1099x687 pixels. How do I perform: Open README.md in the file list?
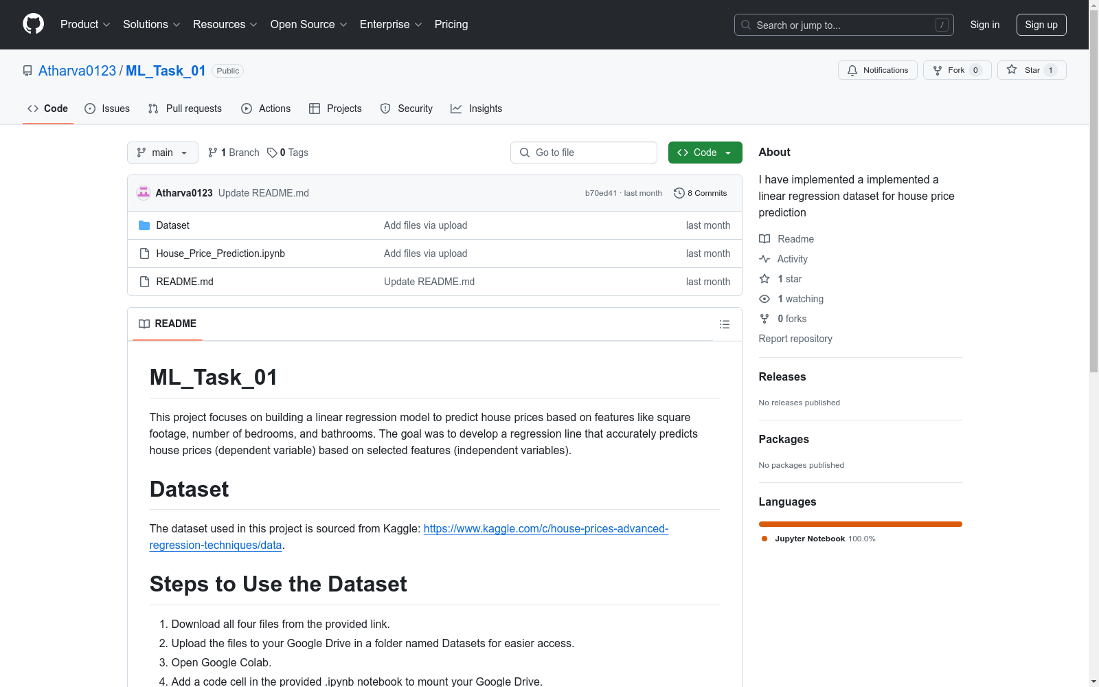point(185,282)
